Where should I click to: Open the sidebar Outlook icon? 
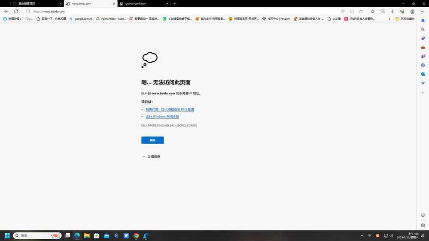click(423, 74)
